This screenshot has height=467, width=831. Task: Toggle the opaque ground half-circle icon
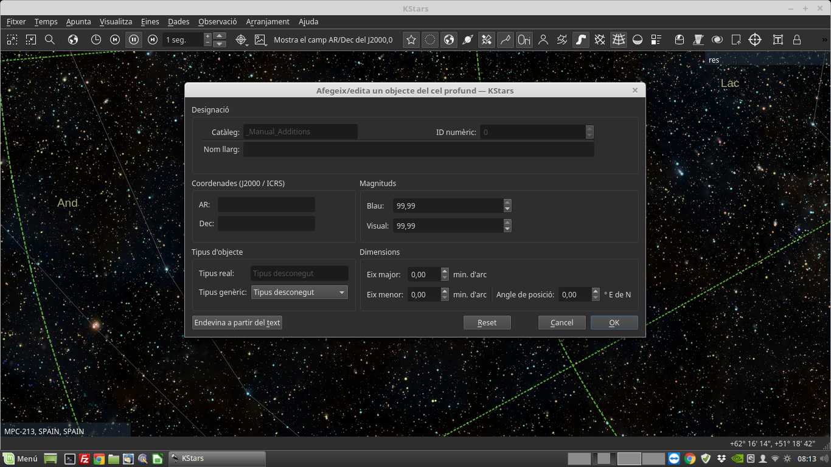click(x=638, y=40)
